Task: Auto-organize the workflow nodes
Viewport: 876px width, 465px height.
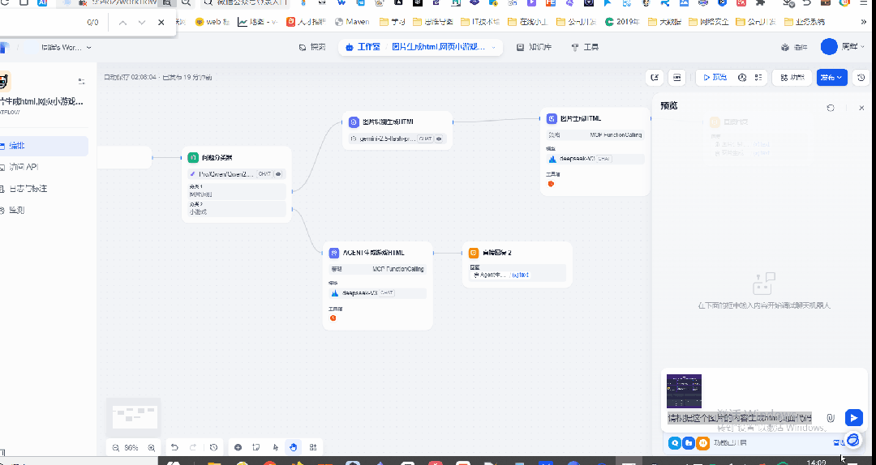Action: 313,448
